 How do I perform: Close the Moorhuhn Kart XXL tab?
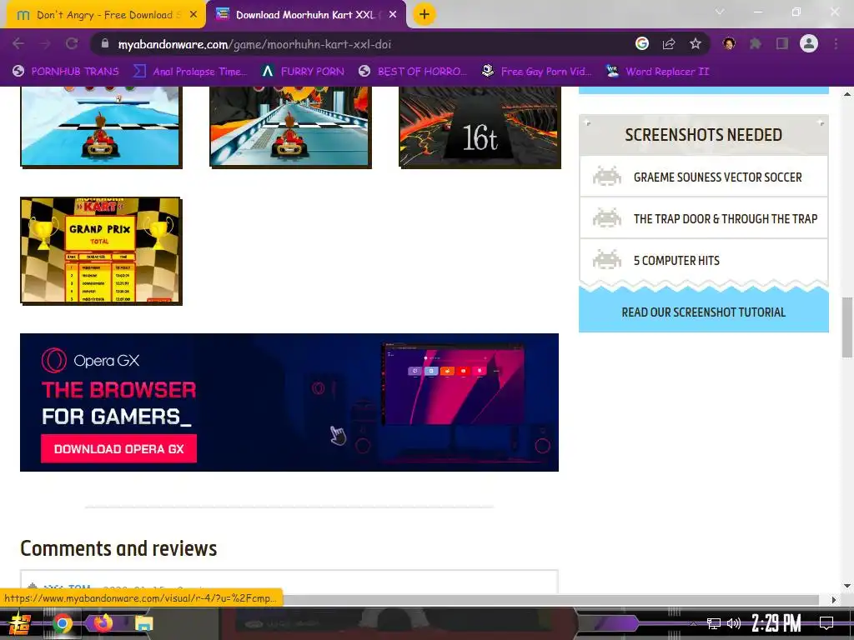click(393, 15)
